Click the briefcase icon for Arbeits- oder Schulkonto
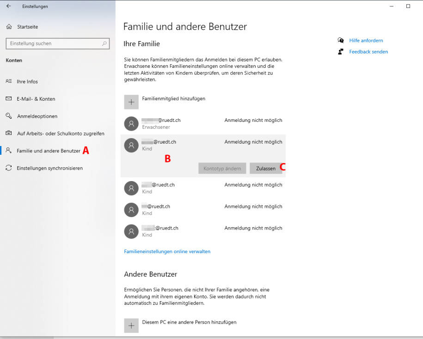 click(x=9, y=133)
